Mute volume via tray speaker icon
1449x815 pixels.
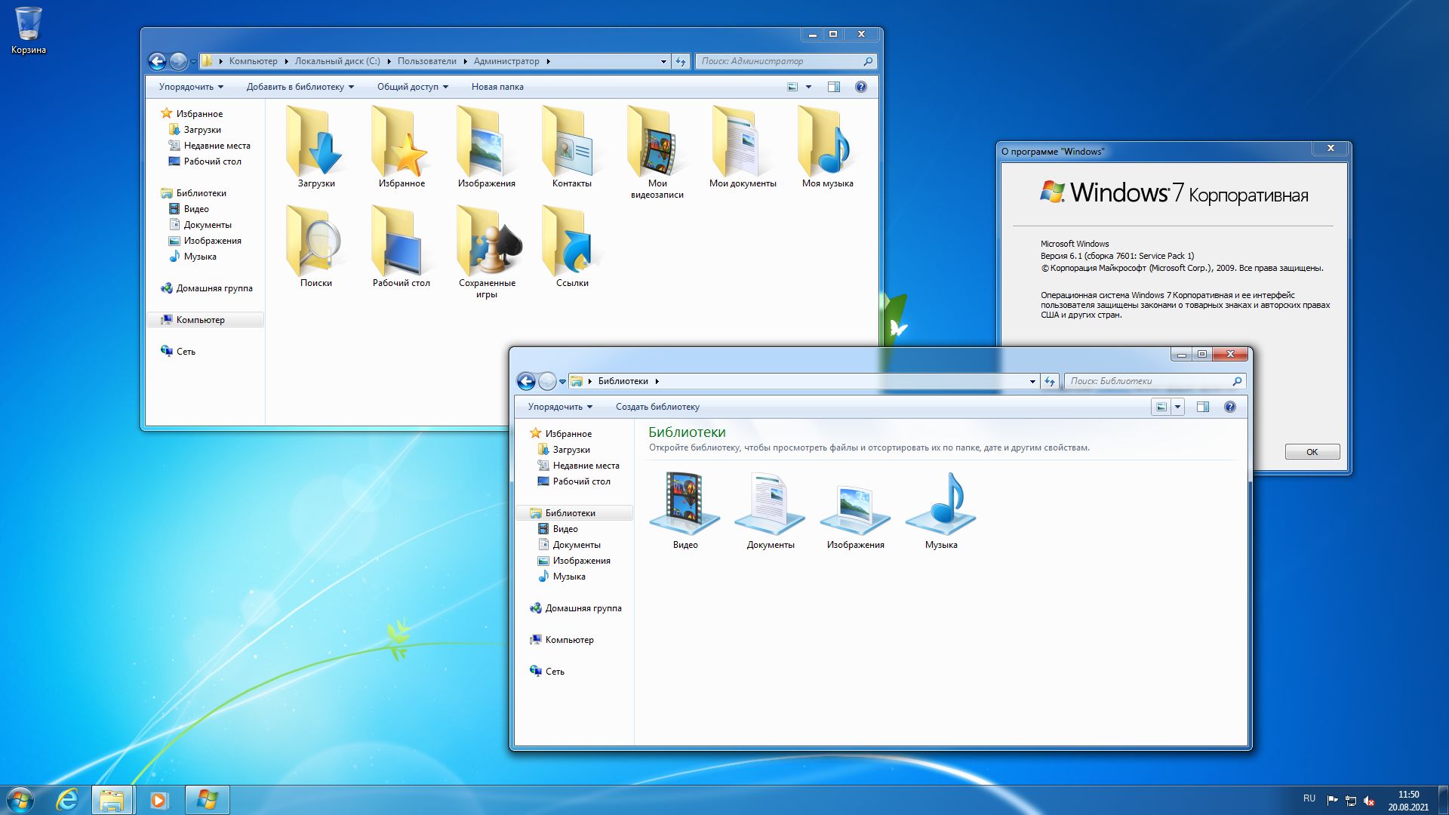click(x=1369, y=801)
